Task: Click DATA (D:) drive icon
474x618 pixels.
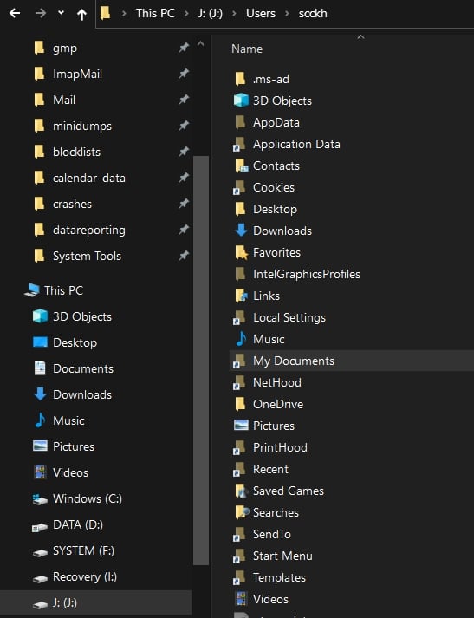Action: click(x=40, y=527)
